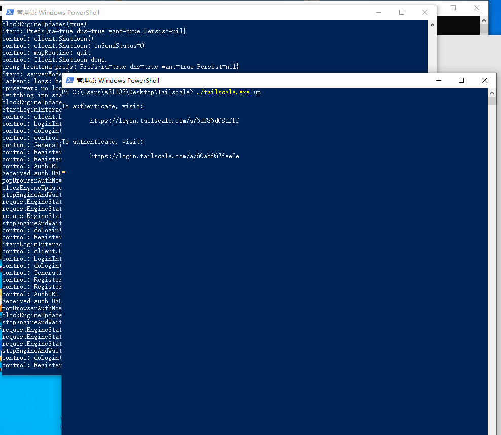Viewport: 501px width, 435px height.
Task: Click the 'control: client.Shutdown()' log line
Action: [x=48, y=39]
